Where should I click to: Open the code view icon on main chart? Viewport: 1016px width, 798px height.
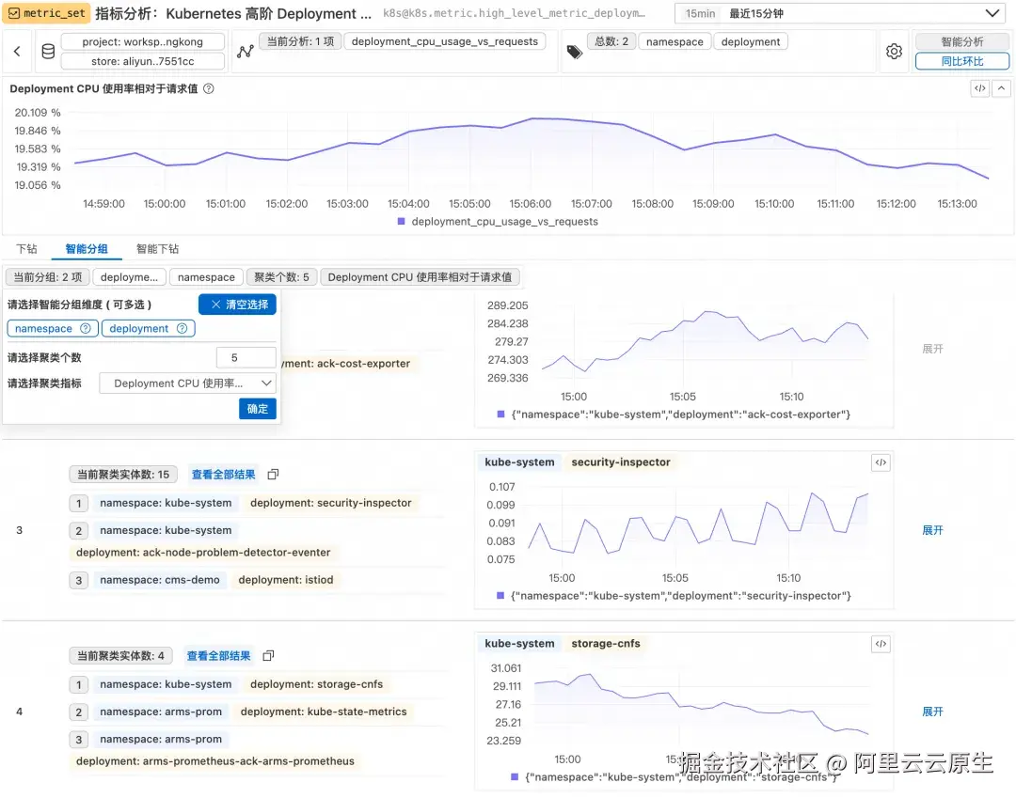click(978, 87)
